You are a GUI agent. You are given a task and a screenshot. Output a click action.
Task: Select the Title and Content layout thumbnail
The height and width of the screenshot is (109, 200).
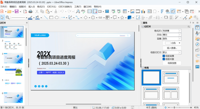[151, 93]
